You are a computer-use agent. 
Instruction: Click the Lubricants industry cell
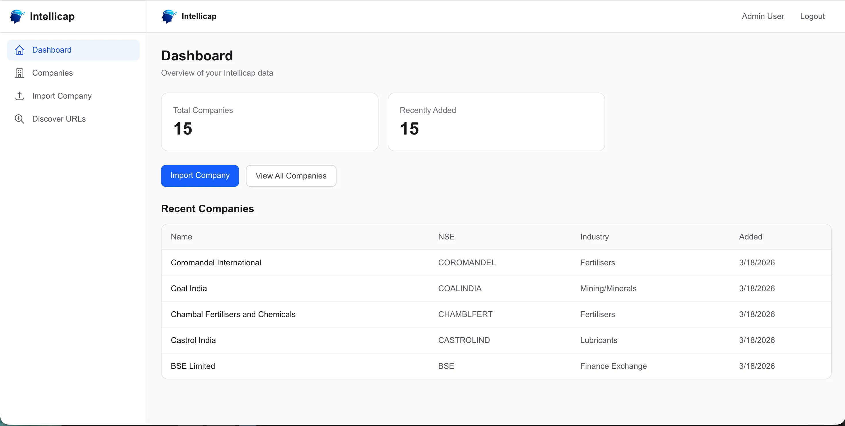599,340
